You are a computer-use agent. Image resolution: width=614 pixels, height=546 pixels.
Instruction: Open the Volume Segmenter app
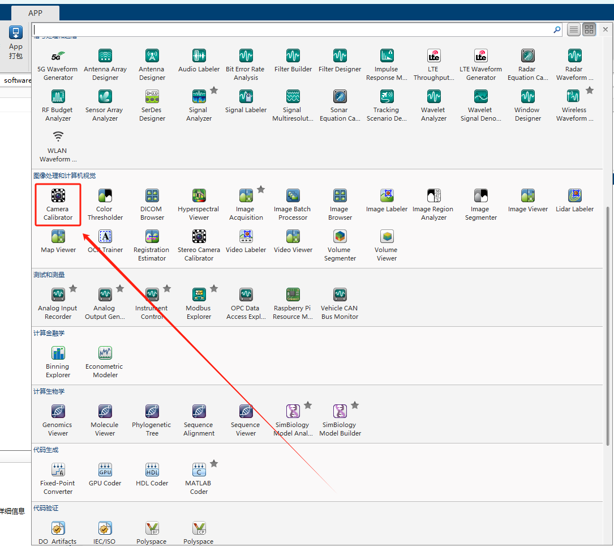pos(340,245)
